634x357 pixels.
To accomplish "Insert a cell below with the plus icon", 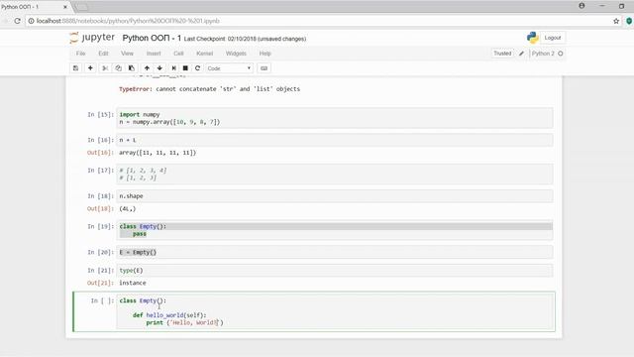I will 90,68.
